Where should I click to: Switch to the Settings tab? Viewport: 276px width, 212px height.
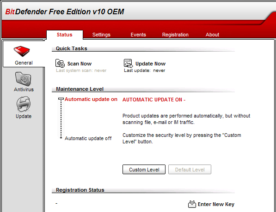pyautogui.click(x=101, y=35)
